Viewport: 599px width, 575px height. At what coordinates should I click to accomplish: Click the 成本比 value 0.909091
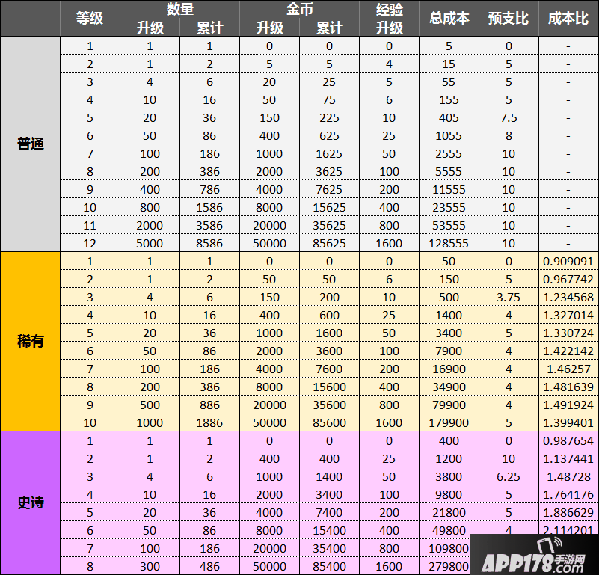568,261
